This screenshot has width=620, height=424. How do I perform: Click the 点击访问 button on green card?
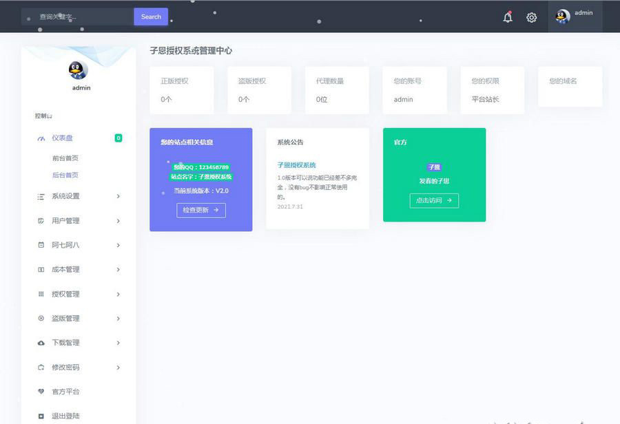click(x=434, y=200)
